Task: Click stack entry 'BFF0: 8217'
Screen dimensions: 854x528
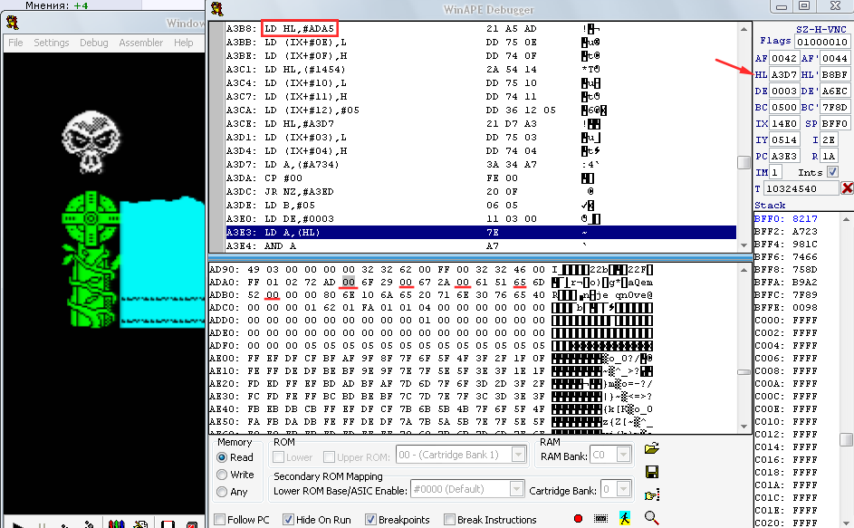Action: pyautogui.click(x=786, y=219)
